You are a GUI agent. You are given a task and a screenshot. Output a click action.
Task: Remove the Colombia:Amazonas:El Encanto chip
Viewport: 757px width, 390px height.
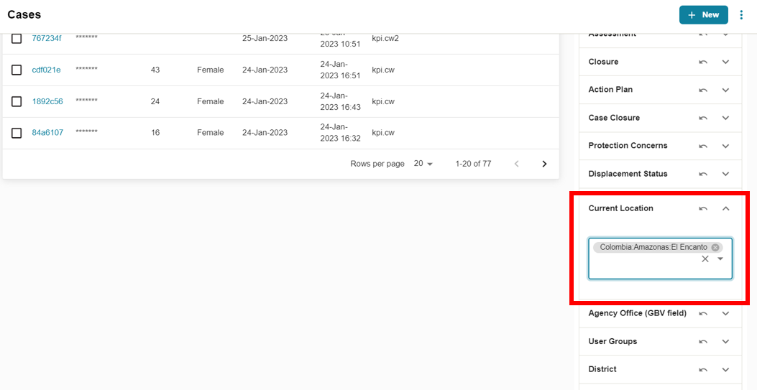click(x=715, y=247)
